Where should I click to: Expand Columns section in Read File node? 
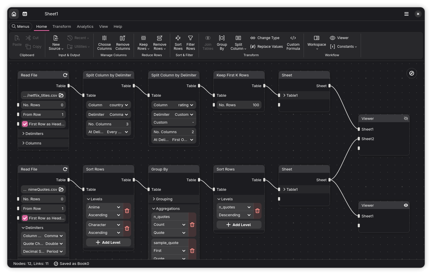43,143
